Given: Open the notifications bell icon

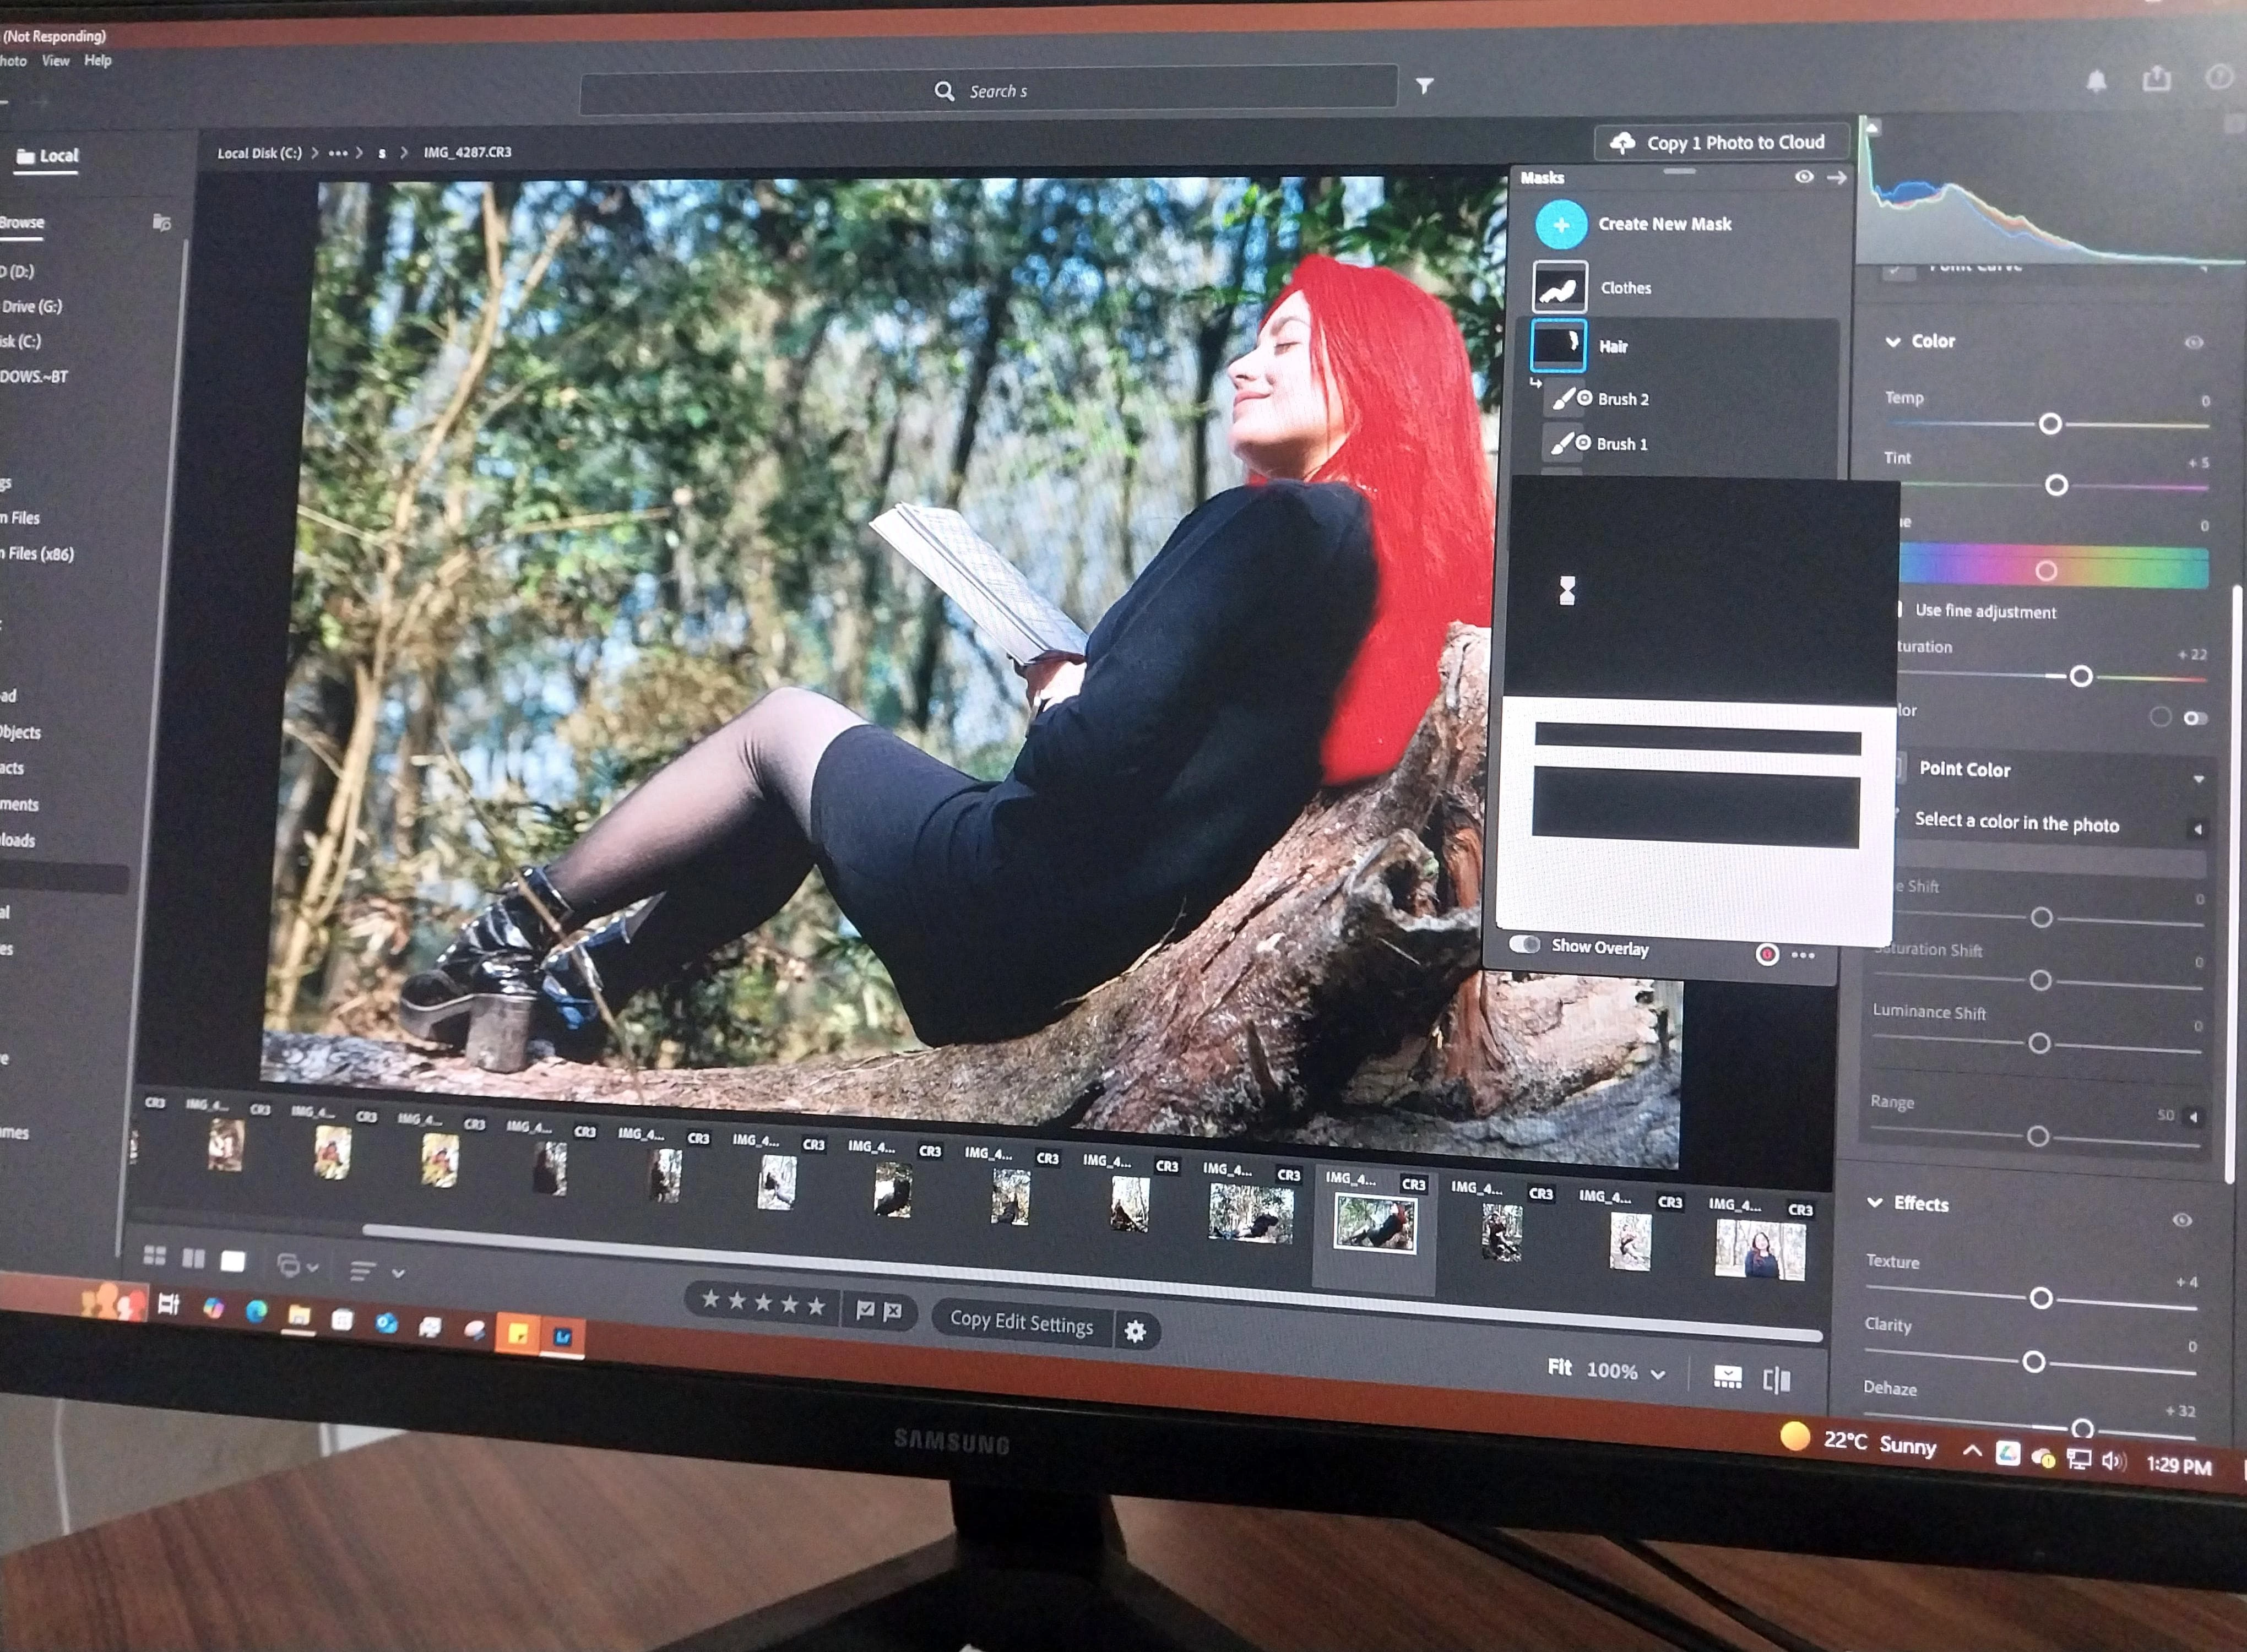Looking at the screenshot, I should 2096,81.
